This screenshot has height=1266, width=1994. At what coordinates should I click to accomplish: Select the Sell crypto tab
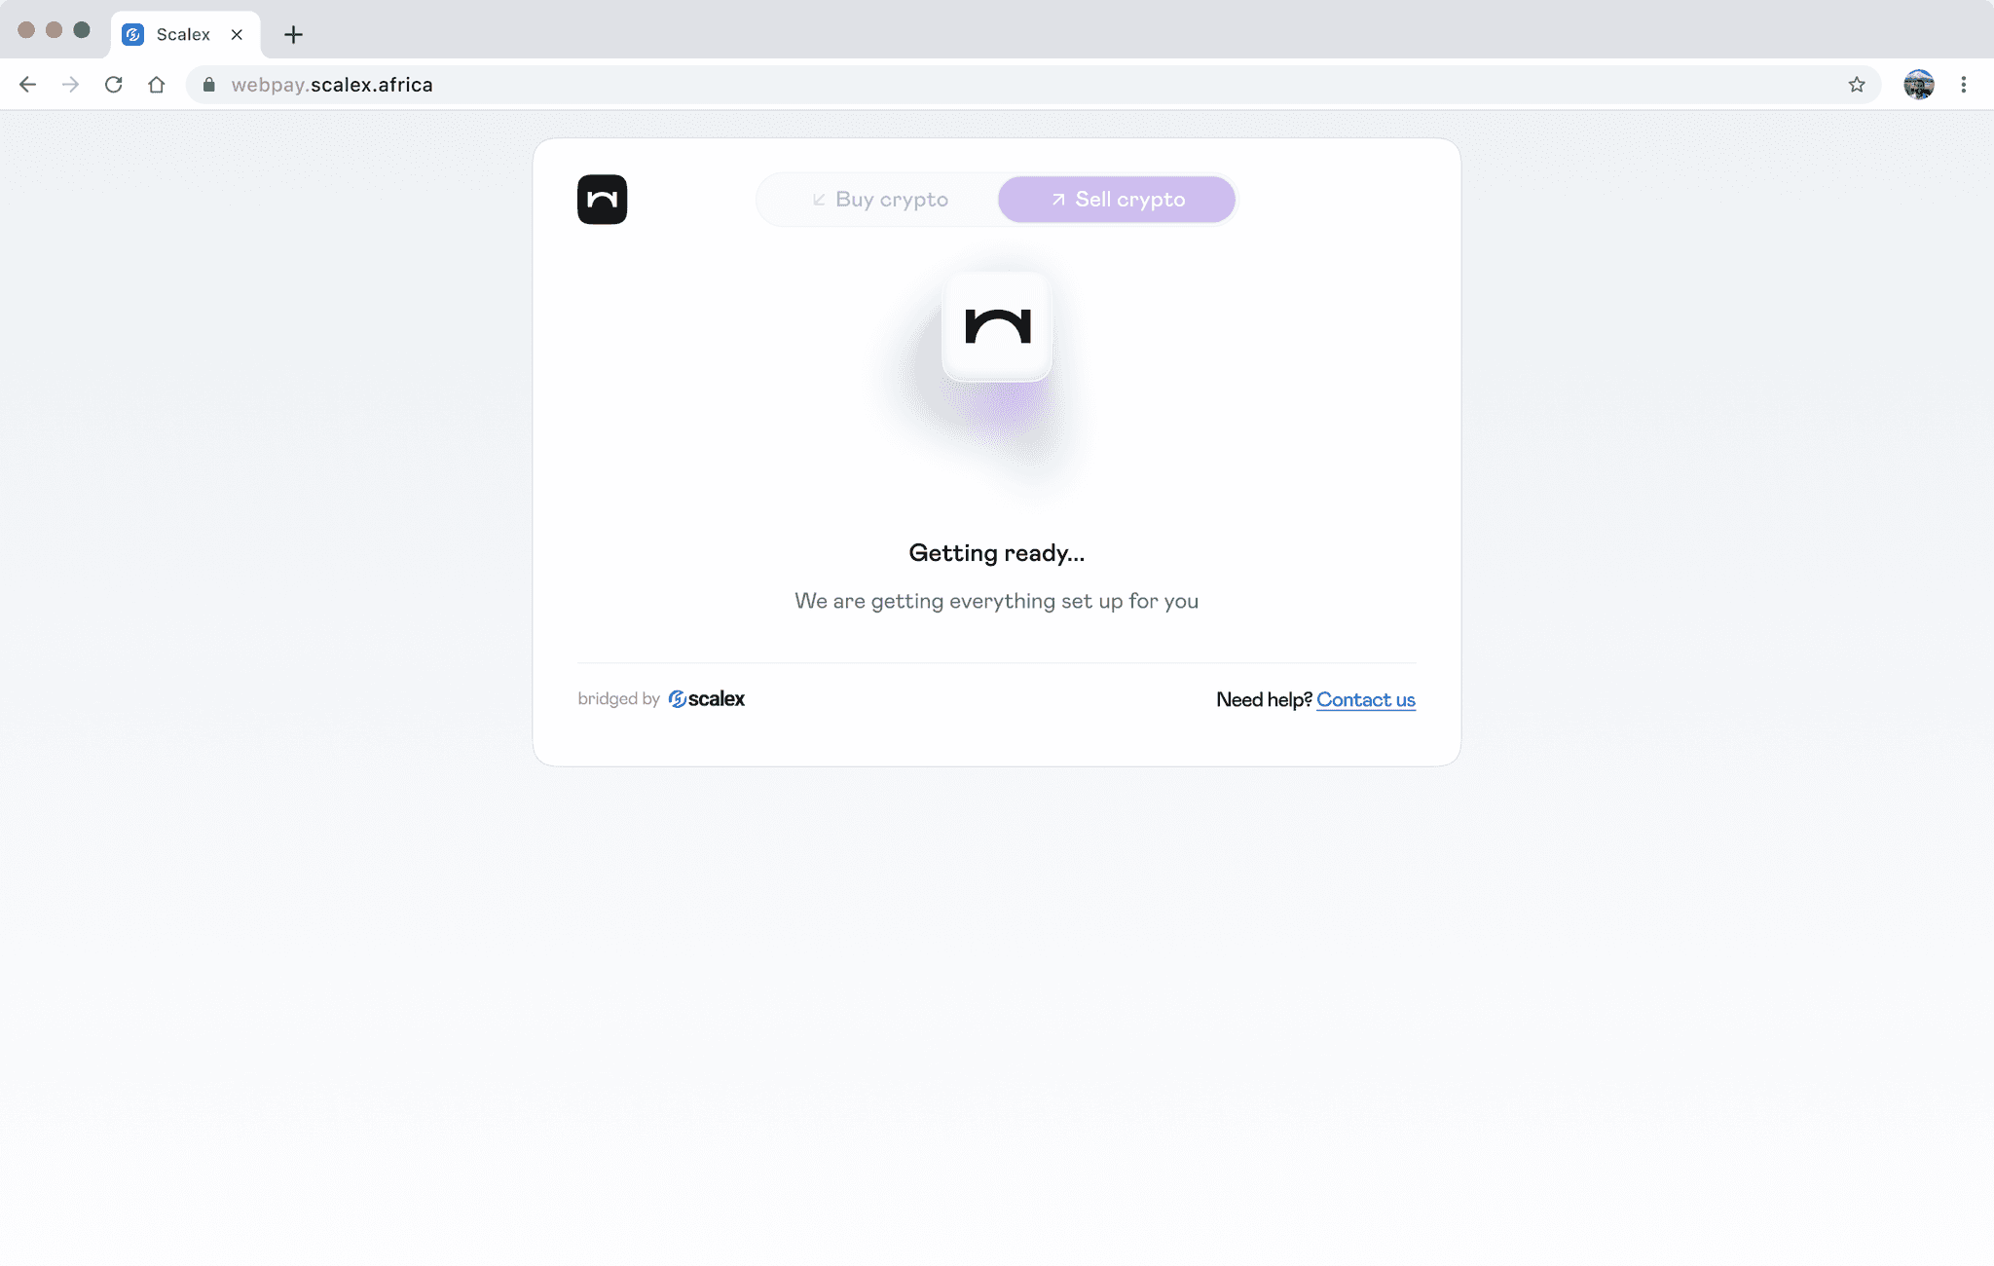[1117, 200]
